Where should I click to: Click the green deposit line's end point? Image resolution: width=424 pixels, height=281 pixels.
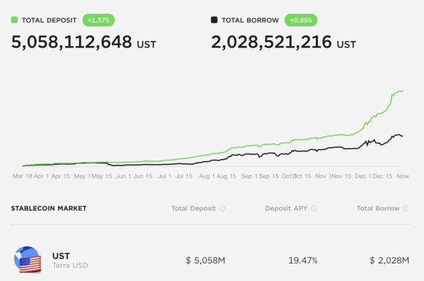point(403,91)
